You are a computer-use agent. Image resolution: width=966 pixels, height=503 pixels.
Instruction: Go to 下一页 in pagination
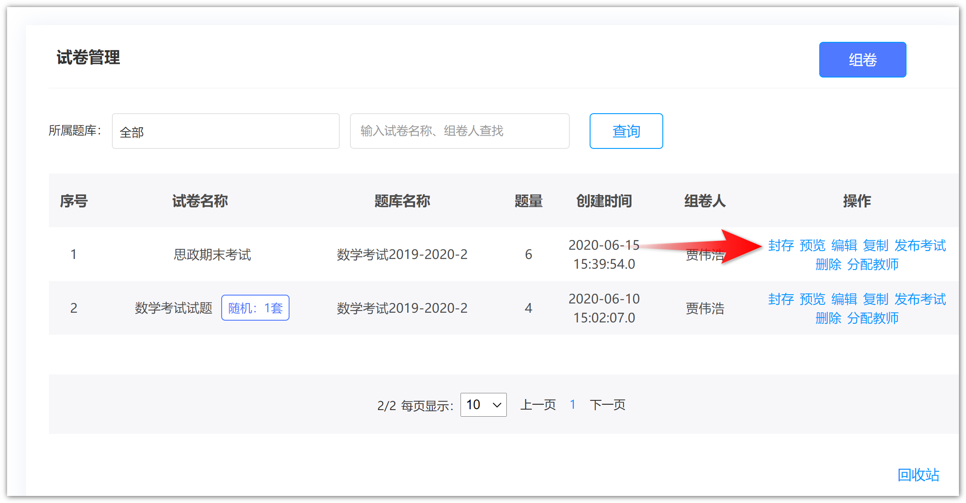tap(607, 405)
